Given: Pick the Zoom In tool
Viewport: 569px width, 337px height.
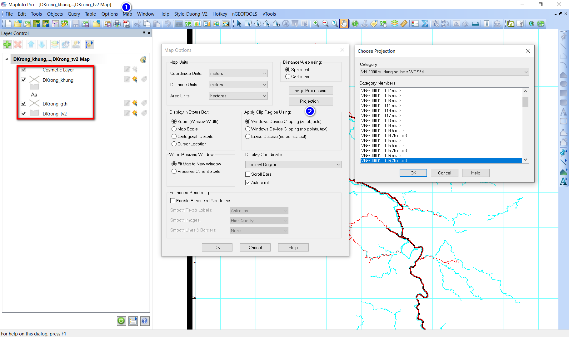Looking at the screenshot, I should click(316, 24).
